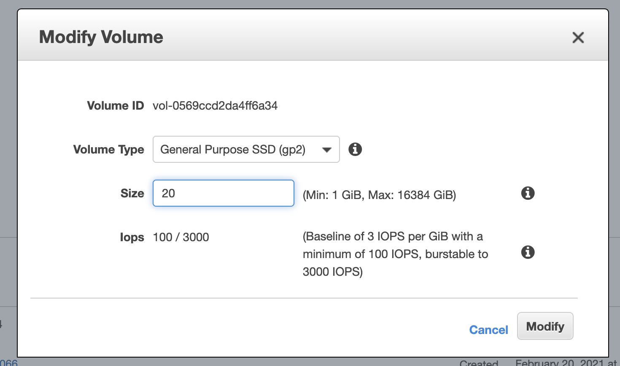Open the General Purpose SSD (gp2) dropdown

pos(233,149)
